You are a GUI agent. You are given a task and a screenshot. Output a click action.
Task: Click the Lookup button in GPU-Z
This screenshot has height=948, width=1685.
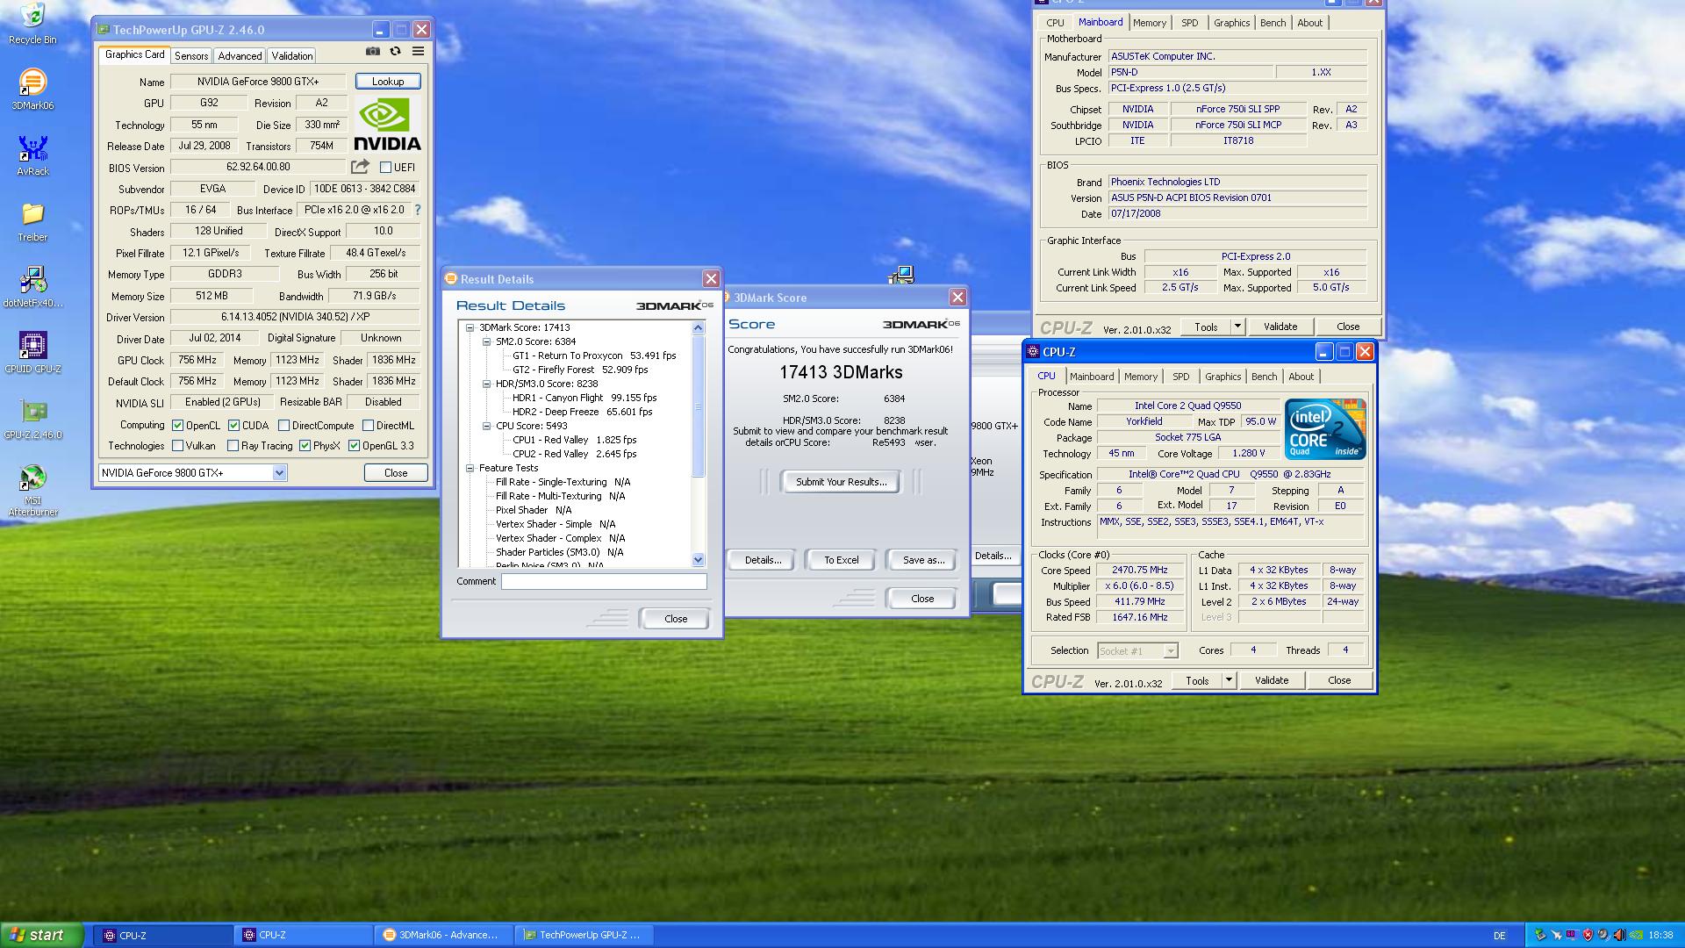coord(388,82)
